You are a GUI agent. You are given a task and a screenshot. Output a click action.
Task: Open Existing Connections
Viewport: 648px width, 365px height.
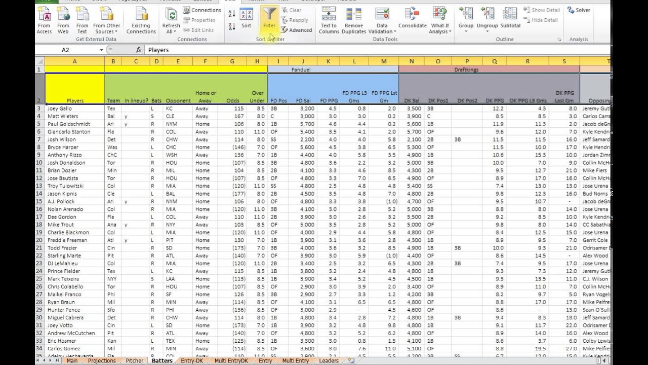pyautogui.click(x=141, y=21)
